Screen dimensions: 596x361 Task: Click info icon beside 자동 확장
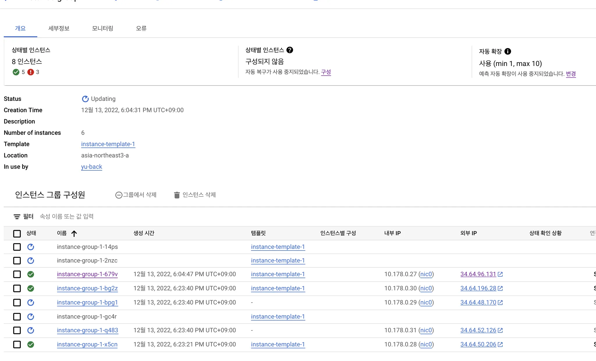click(x=508, y=51)
